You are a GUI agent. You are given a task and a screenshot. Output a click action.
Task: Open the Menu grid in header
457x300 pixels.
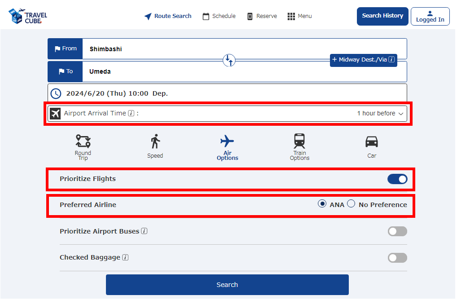click(x=299, y=16)
